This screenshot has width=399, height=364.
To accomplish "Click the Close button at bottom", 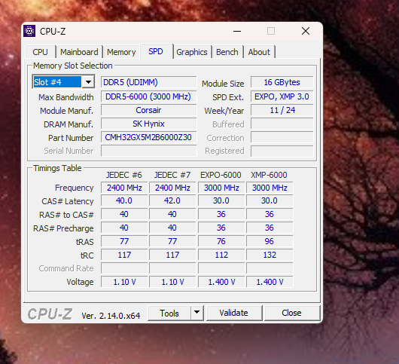I will (x=291, y=313).
